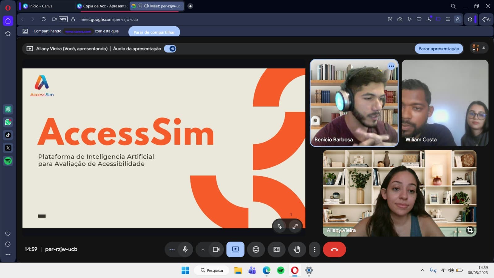Image resolution: width=494 pixels, height=278 pixels.
Task: Open sidebar history clock icon
Action: [x=8, y=244]
